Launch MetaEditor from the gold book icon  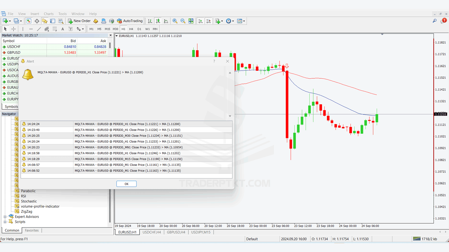coord(95,21)
